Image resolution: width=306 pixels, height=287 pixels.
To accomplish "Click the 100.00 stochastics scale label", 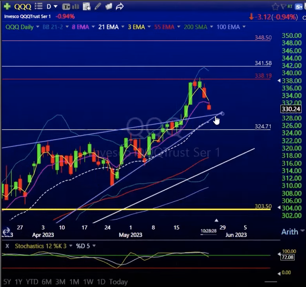I will point(289,251).
